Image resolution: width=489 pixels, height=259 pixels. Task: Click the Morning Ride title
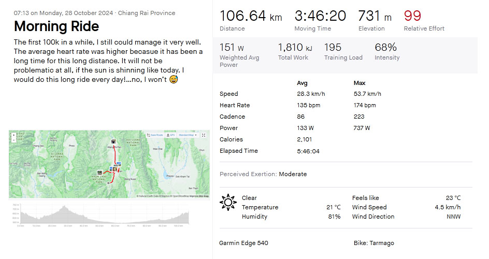(56, 26)
